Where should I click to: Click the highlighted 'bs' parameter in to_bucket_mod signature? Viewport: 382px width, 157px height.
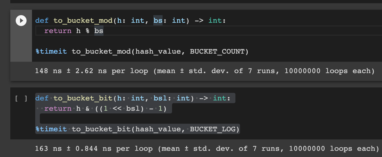pyautogui.click(x=158, y=21)
